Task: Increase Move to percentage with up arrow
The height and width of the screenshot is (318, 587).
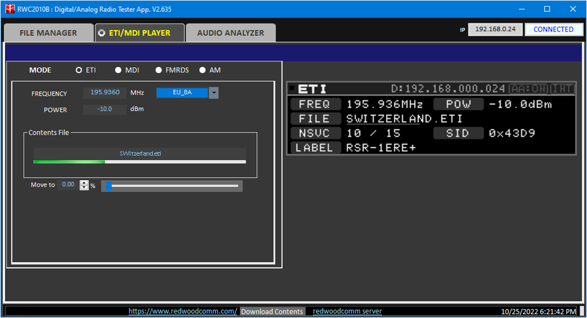Action: (84, 183)
